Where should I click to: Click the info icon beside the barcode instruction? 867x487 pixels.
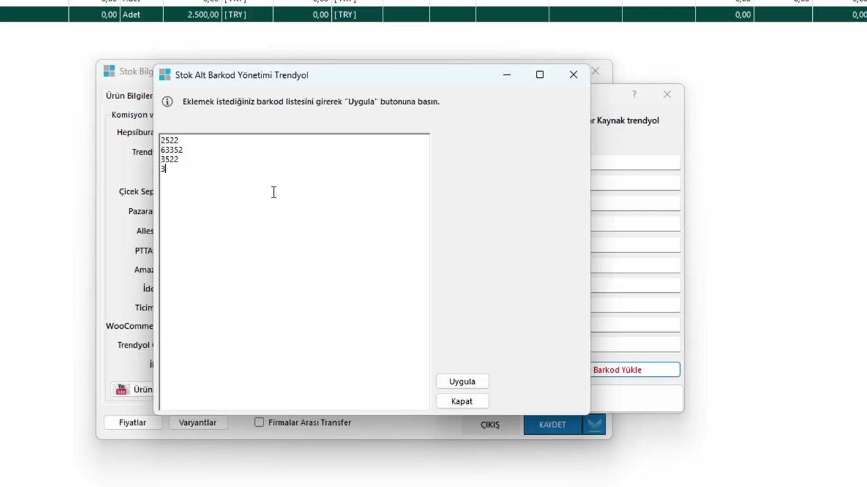pyautogui.click(x=167, y=101)
